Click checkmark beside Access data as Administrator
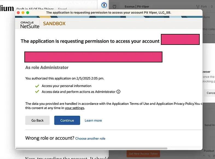Image resolution: width=215 pixels, height=159 pixels. coord(37,92)
